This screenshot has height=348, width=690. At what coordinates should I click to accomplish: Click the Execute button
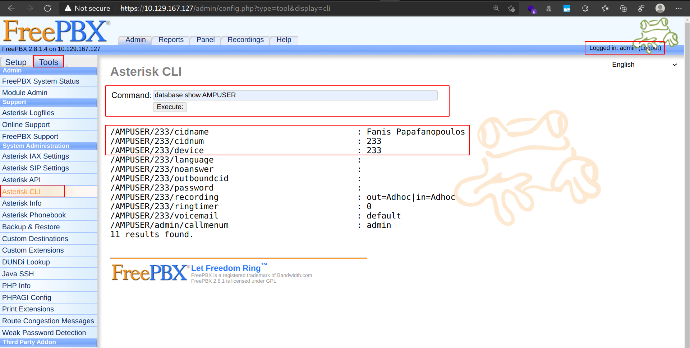coord(170,107)
